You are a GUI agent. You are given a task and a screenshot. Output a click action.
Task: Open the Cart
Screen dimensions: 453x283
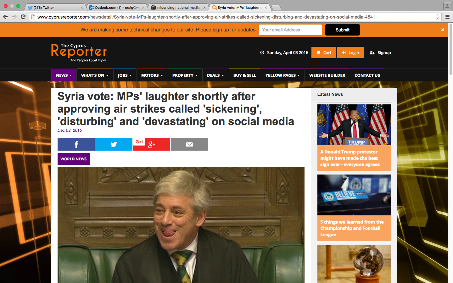pyautogui.click(x=324, y=53)
